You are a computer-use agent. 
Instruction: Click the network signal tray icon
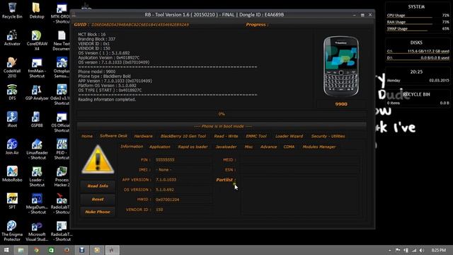point(414,250)
